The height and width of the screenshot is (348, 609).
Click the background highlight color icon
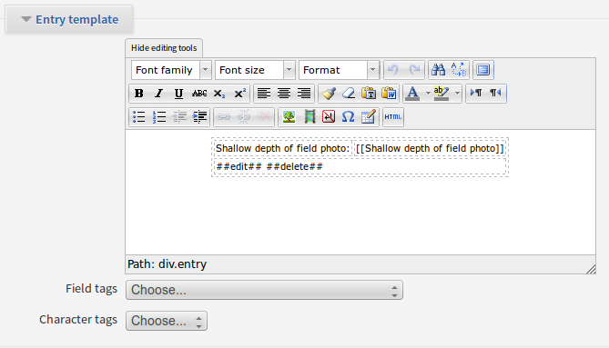tap(442, 94)
